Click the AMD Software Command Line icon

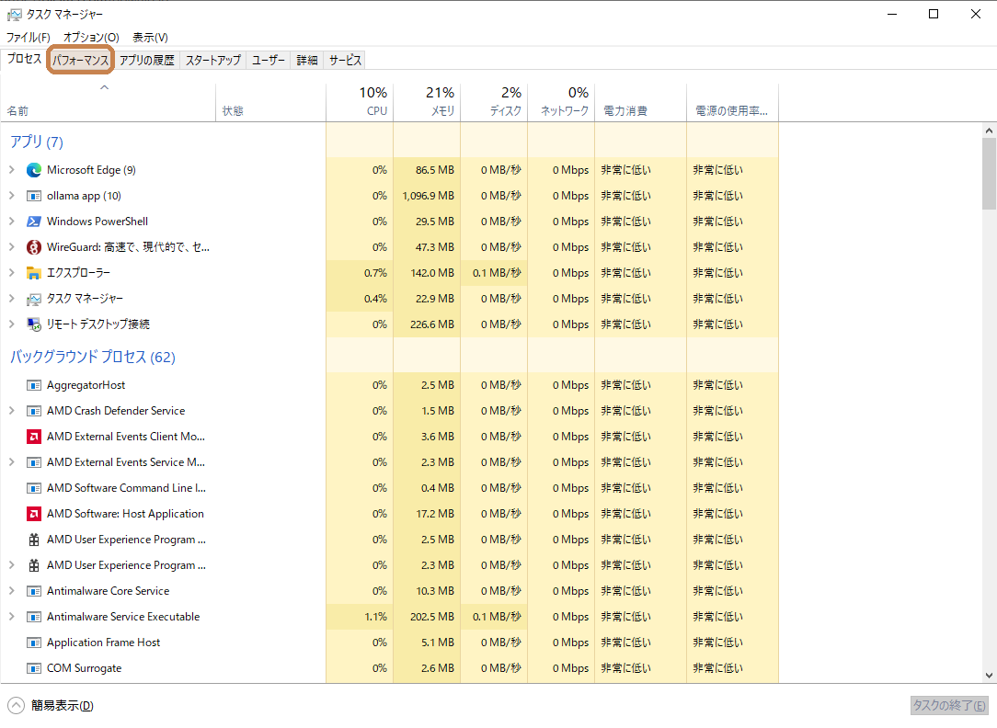[34, 488]
